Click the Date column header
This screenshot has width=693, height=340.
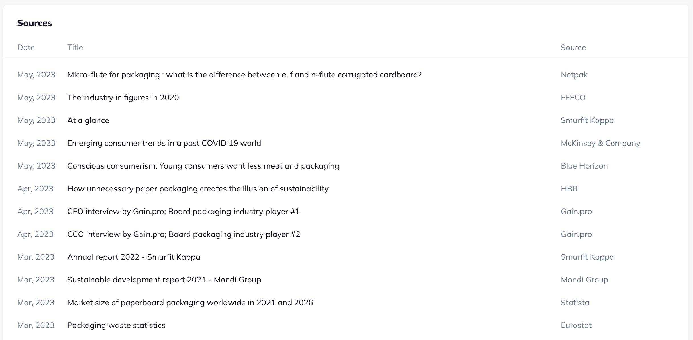(x=26, y=48)
